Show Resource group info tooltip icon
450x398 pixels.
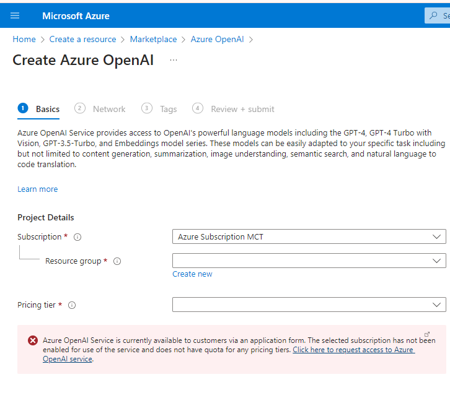[117, 261]
